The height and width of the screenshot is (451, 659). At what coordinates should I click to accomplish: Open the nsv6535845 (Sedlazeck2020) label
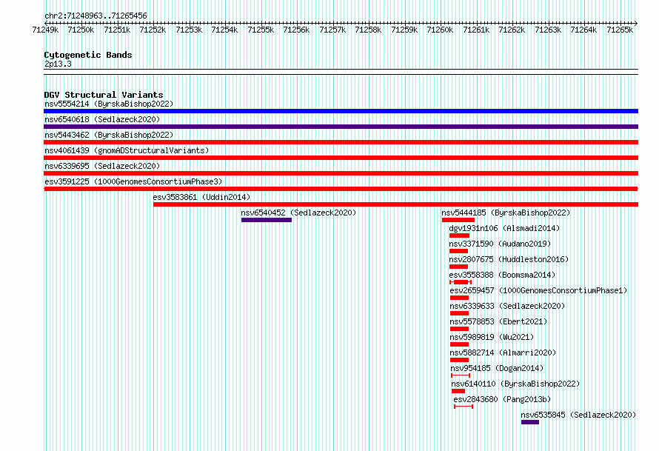pyautogui.click(x=578, y=415)
